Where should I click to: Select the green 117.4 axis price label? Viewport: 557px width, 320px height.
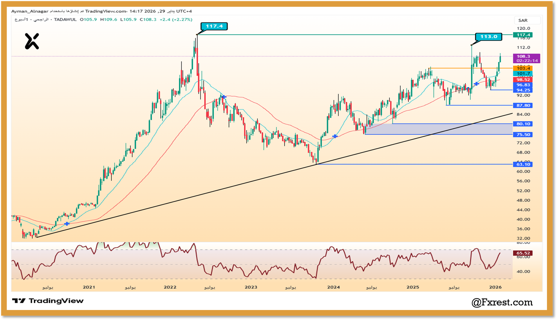[x=523, y=35]
